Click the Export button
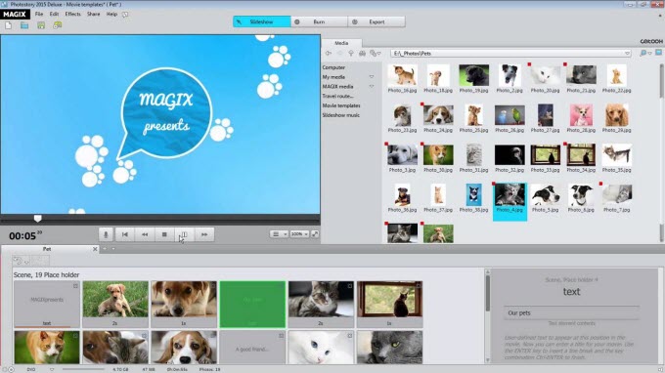665x373 pixels. coord(377,21)
